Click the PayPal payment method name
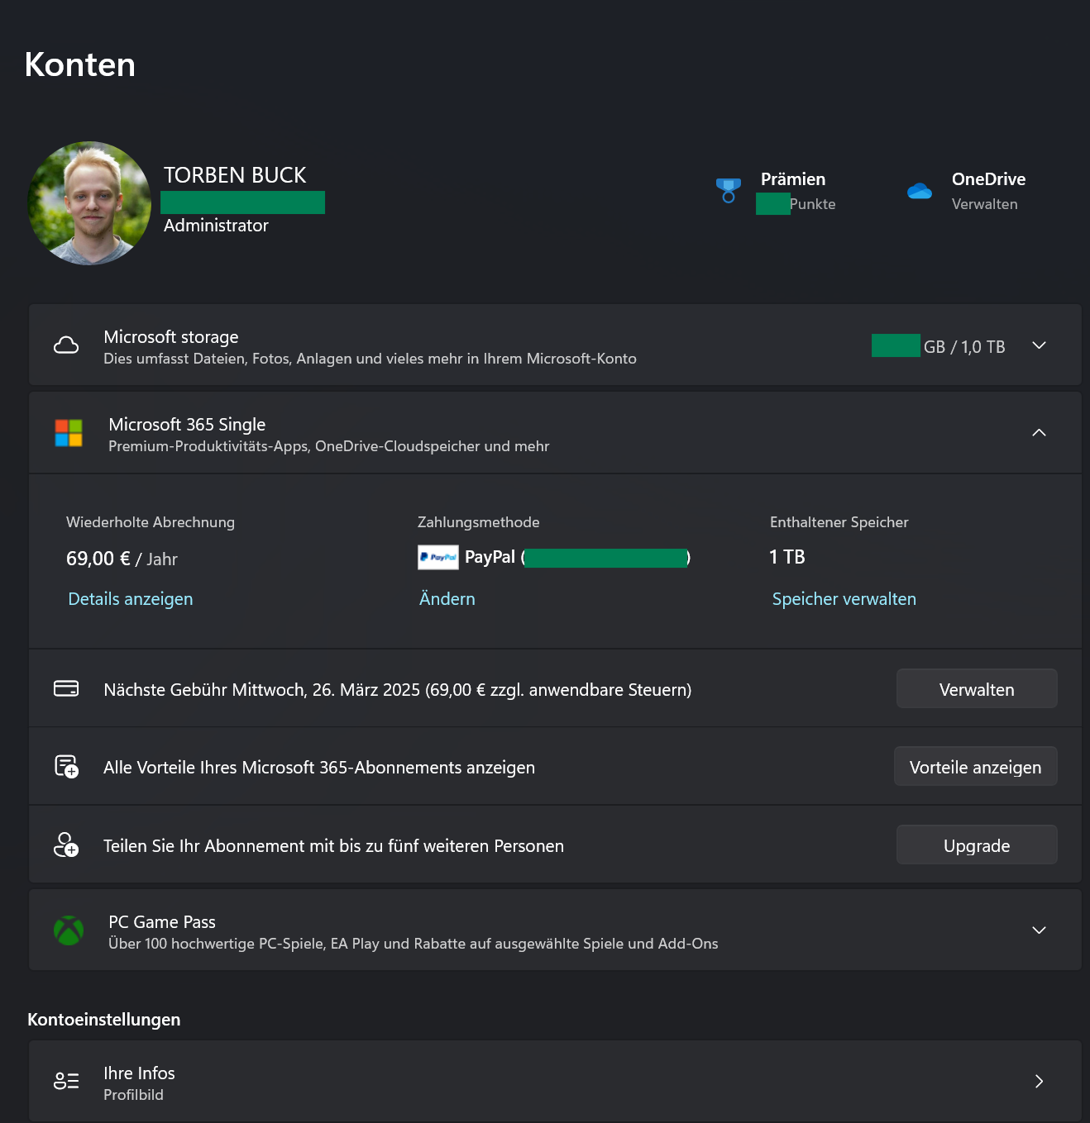The image size is (1090, 1123). click(490, 557)
